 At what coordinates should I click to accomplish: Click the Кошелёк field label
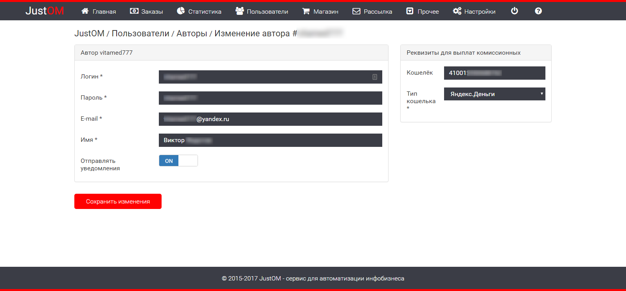point(419,73)
